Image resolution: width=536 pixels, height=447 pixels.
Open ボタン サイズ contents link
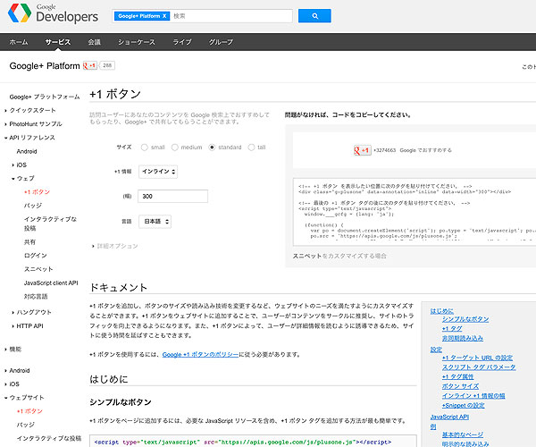(x=460, y=386)
